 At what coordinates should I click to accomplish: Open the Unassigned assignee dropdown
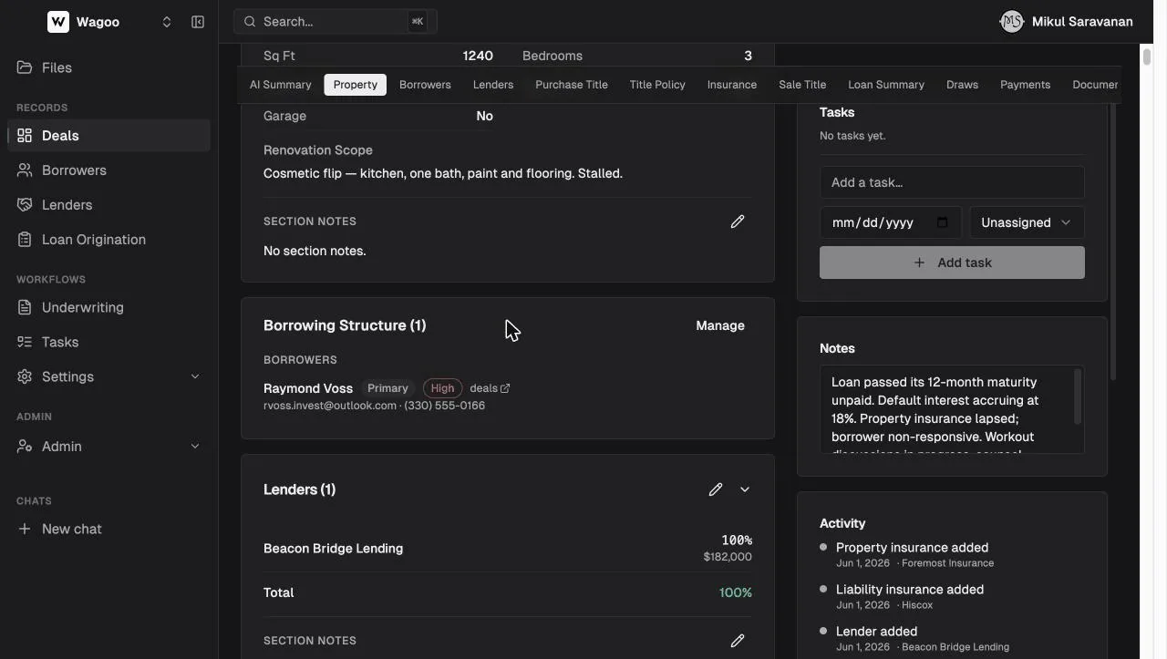click(x=1027, y=222)
